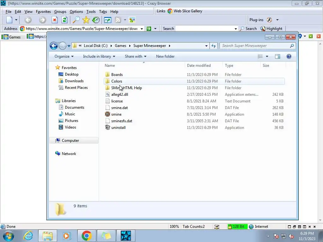Click the magnifier Search icon in browser toolbar
The width and height of the screenshot is (323, 242).
tap(76, 20)
